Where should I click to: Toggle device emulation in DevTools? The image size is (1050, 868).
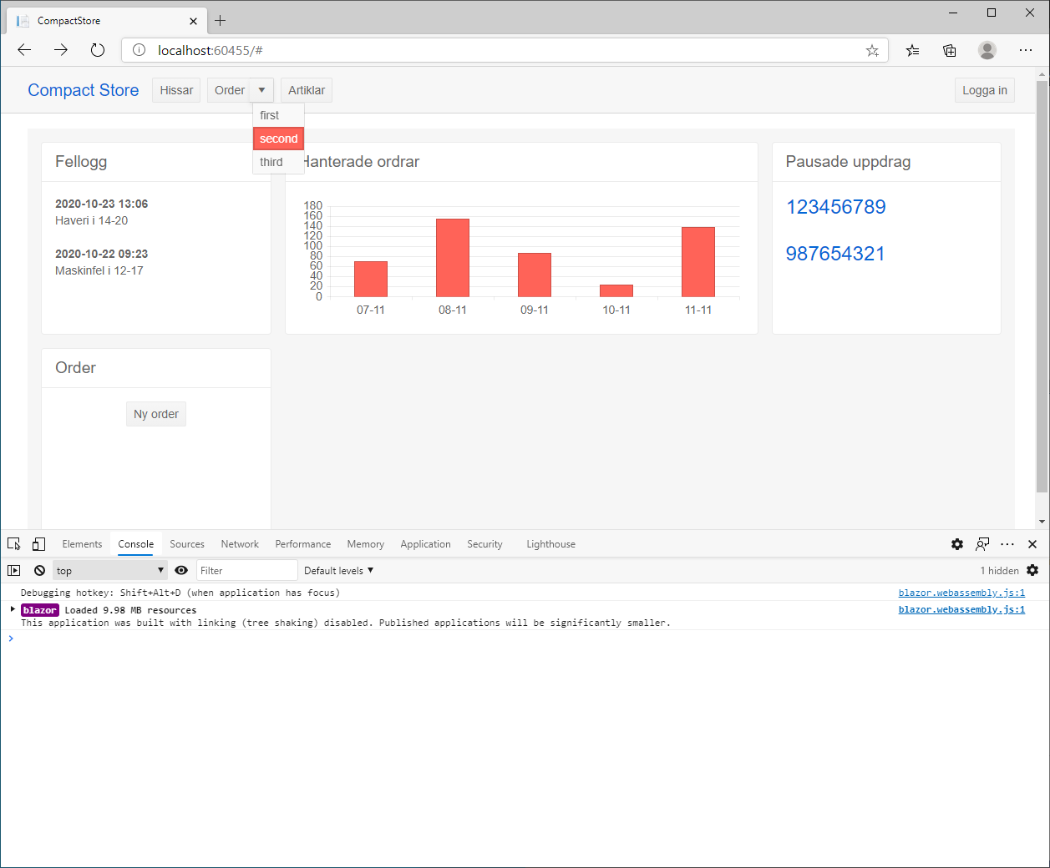tap(38, 544)
